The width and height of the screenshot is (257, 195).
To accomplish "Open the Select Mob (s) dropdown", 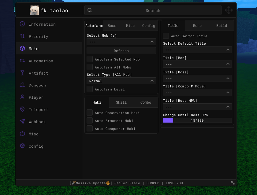I will point(121,42).
